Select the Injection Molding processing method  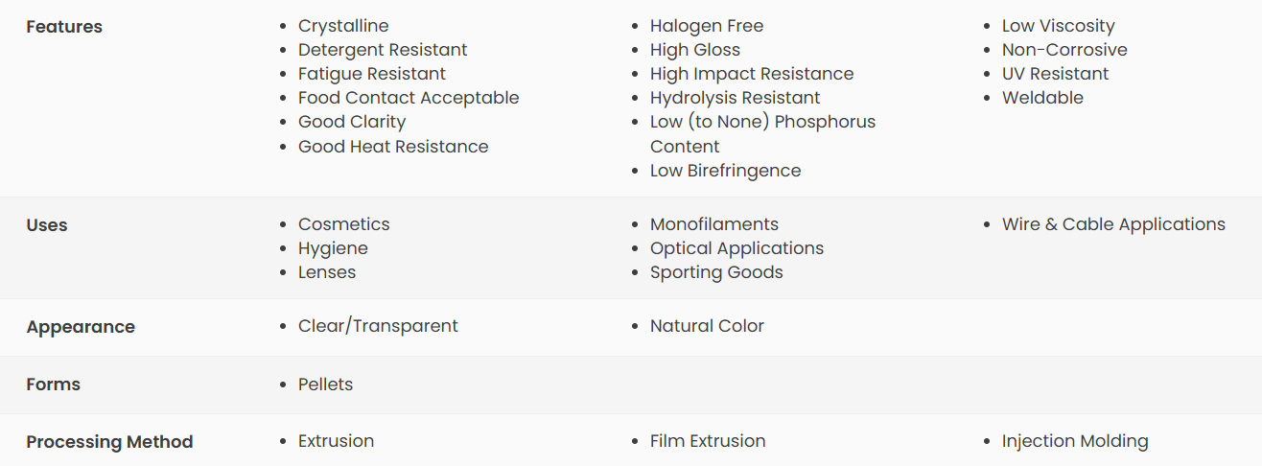click(1075, 441)
